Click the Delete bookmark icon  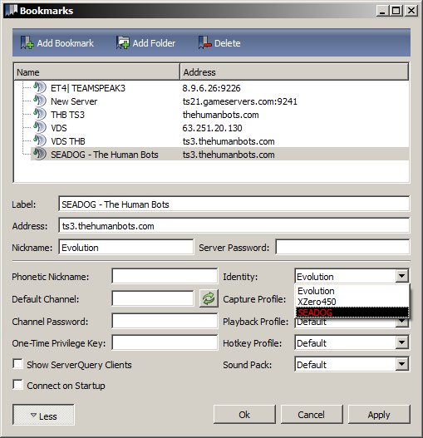204,42
